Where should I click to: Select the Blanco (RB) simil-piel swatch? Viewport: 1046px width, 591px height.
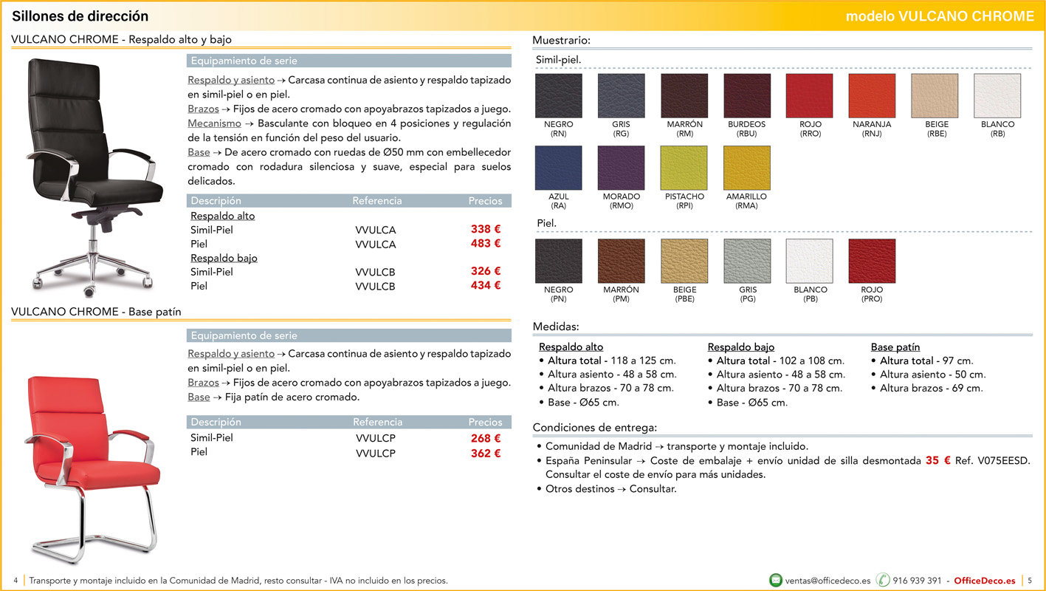(998, 96)
